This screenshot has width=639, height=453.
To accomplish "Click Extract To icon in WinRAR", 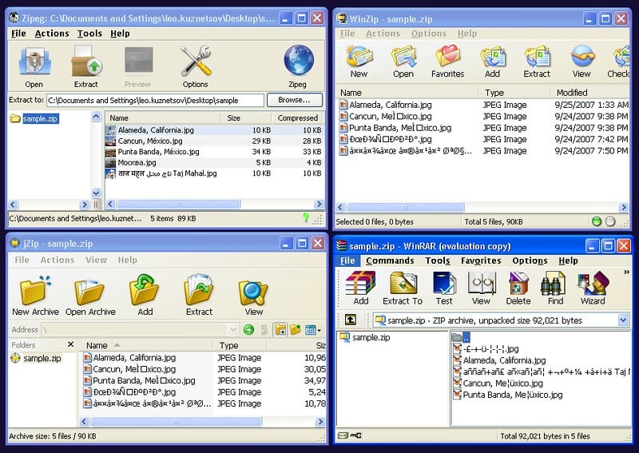I will [x=403, y=283].
